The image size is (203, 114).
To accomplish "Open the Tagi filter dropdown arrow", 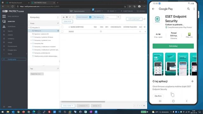I will coord(118,17).
